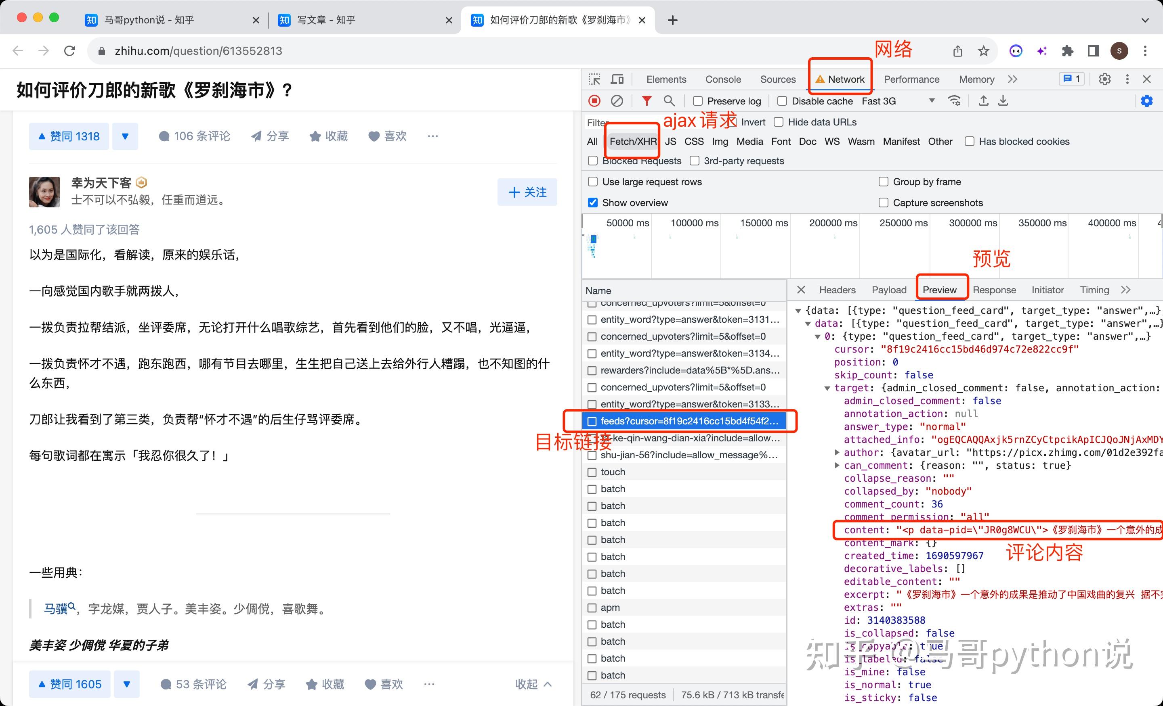Click the 赞同 1318 upvote button
The image size is (1163, 706).
[69, 136]
